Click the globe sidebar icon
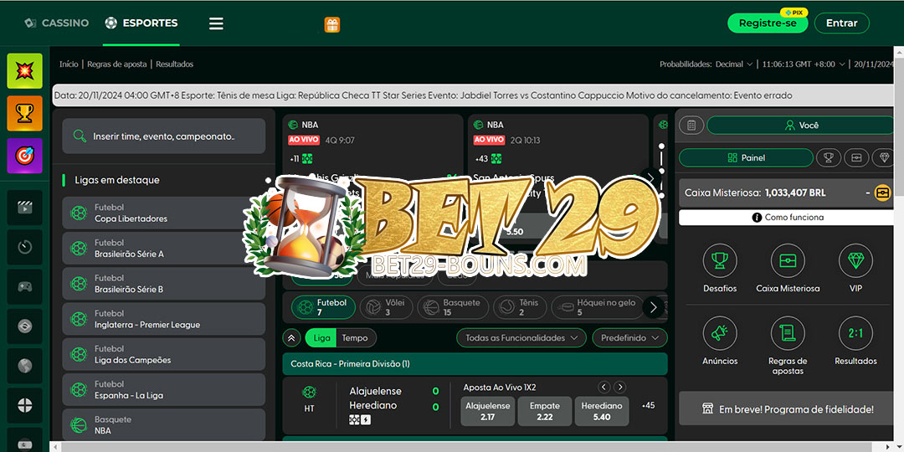Image resolution: width=904 pixels, height=452 pixels. (25, 366)
